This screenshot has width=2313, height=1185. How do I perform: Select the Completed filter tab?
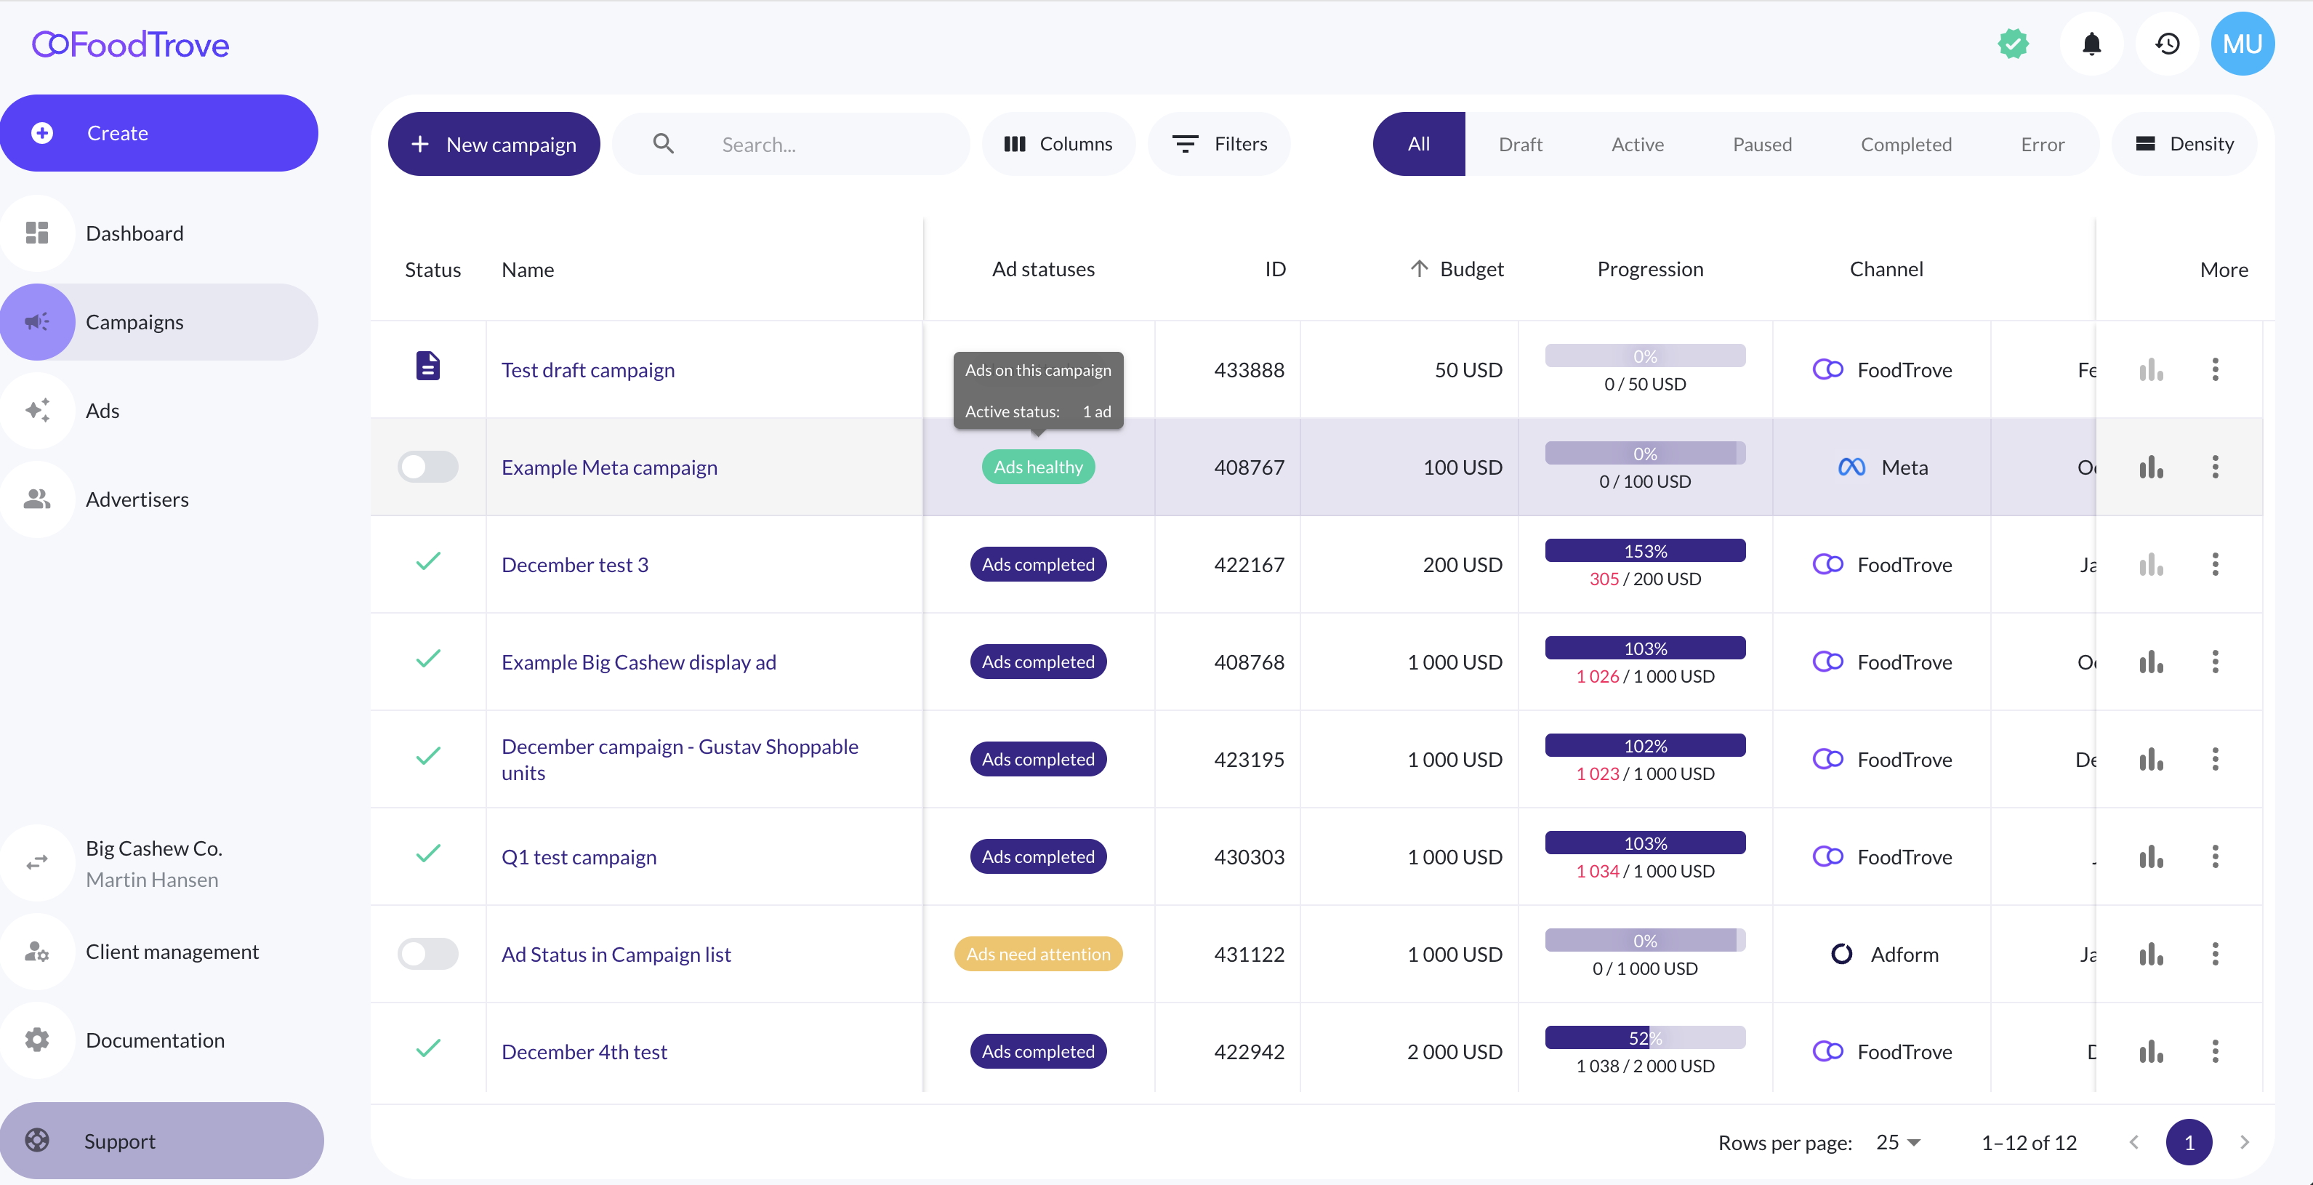point(1905,144)
